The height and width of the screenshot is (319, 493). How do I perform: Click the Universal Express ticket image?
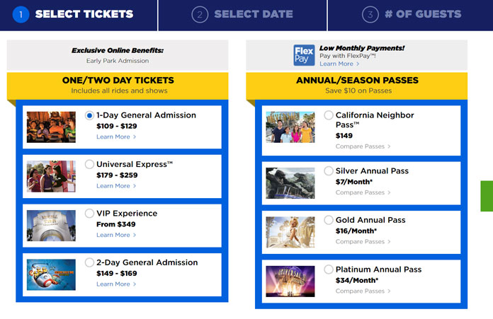(51, 176)
